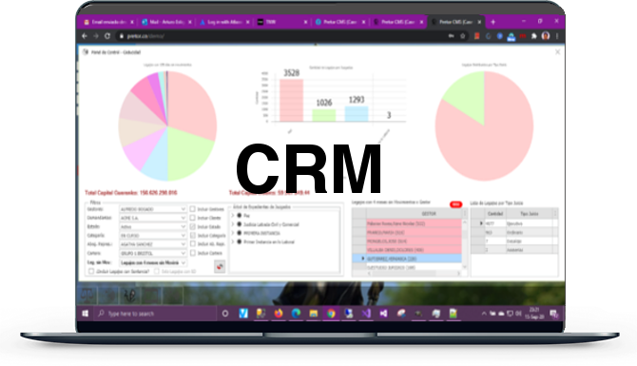Click the red pill badge above Gestor table
The height and width of the screenshot is (366, 637).
coord(455,204)
